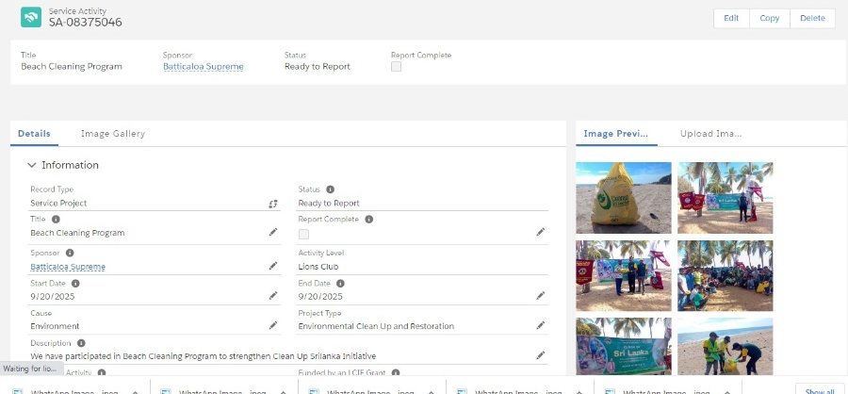Collapse the Information section
Image resolution: width=848 pixels, height=394 pixels.
pyautogui.click(x=32, y=165)
